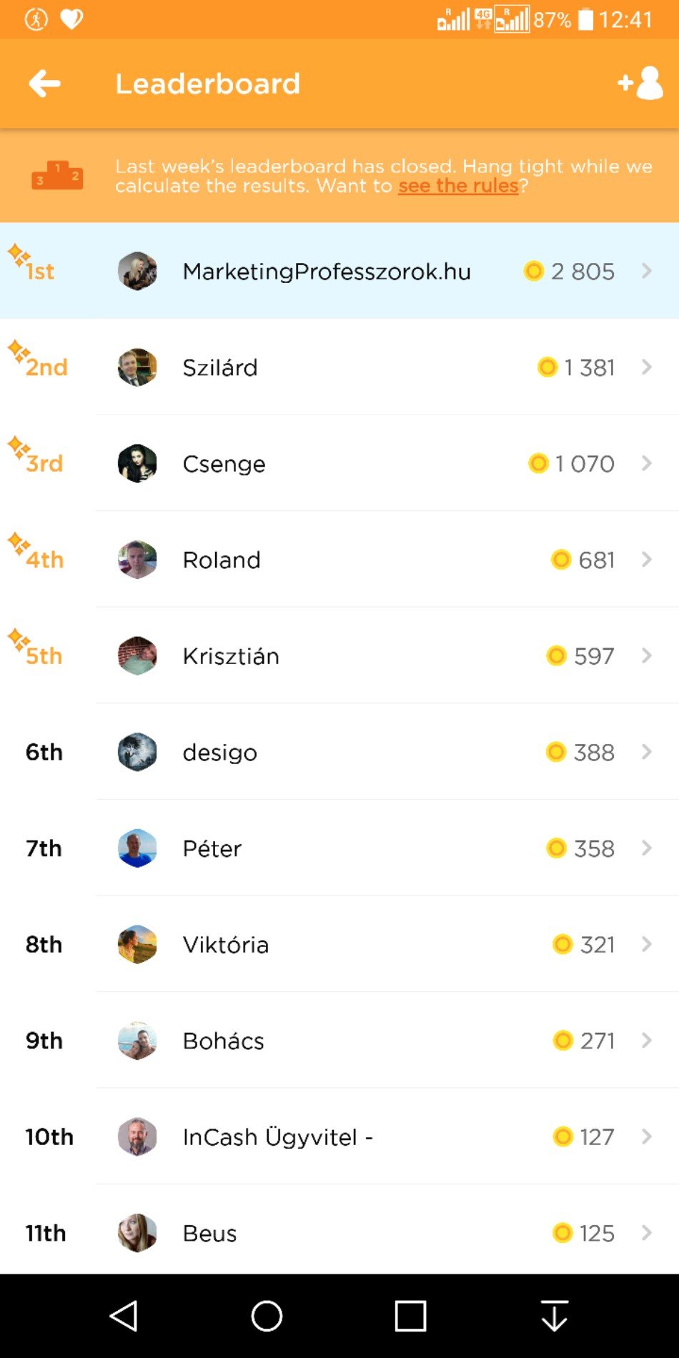This screenshot has height=1358, width=679.
Task: Open Bohács 9th place entry
Action: coord(339,1041)
